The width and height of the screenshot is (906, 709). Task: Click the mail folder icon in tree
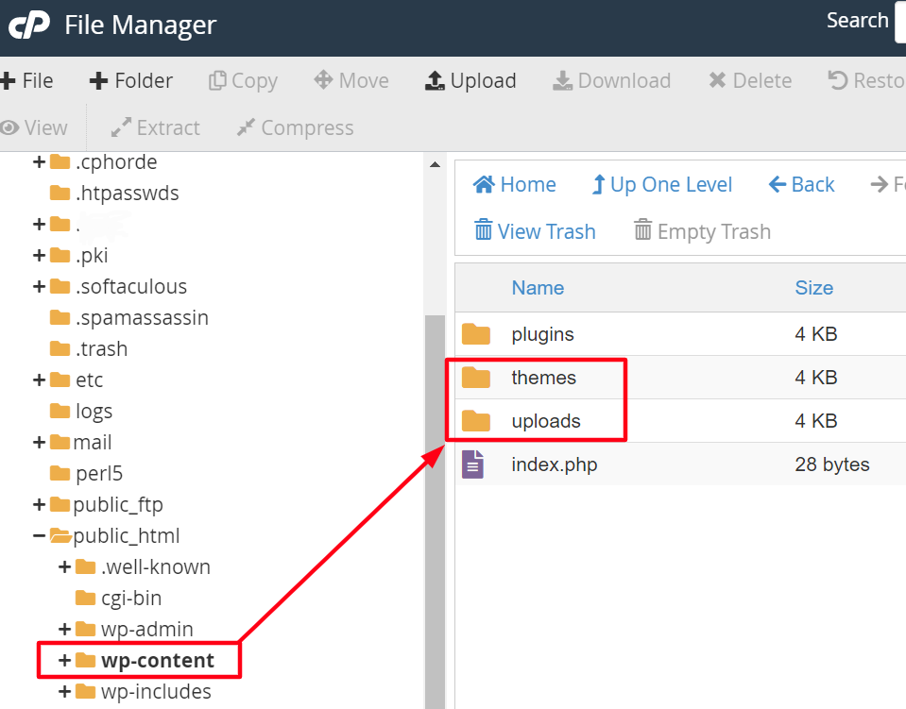(60, 442)
